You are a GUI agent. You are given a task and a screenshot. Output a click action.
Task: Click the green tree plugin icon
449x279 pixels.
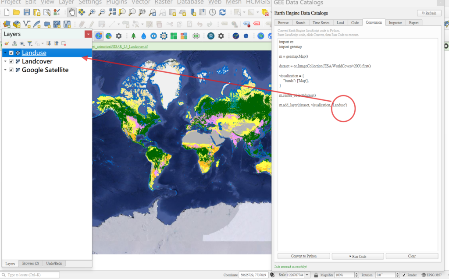tap(133, 36)
